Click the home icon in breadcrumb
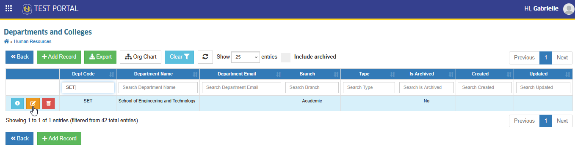Screen dimensions: 575x153 (x=6, y=41)
